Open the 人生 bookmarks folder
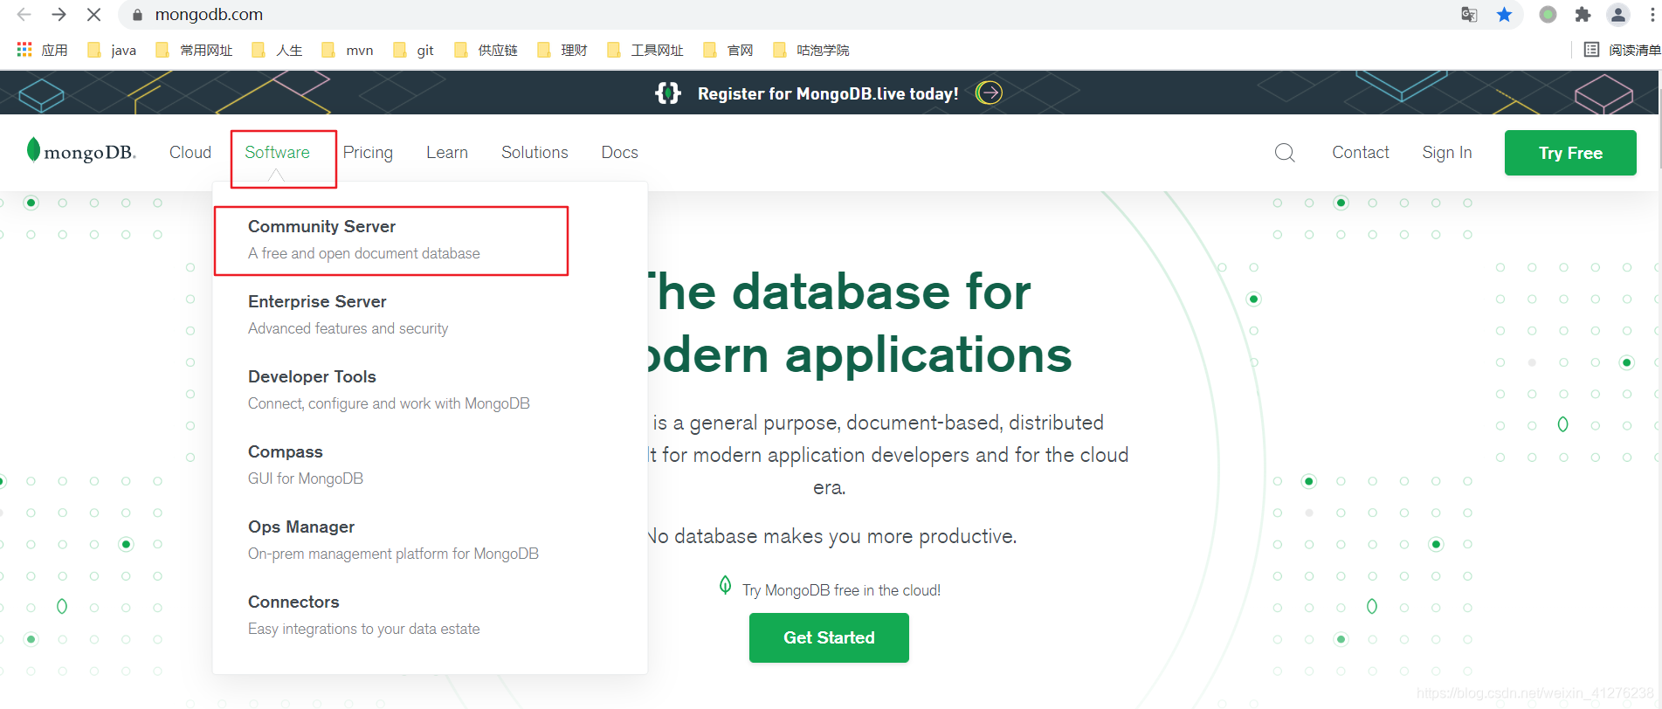Image resolution: width=1662 pixels, height=709 pixels. pyautogui.click(x=277, y=50)
